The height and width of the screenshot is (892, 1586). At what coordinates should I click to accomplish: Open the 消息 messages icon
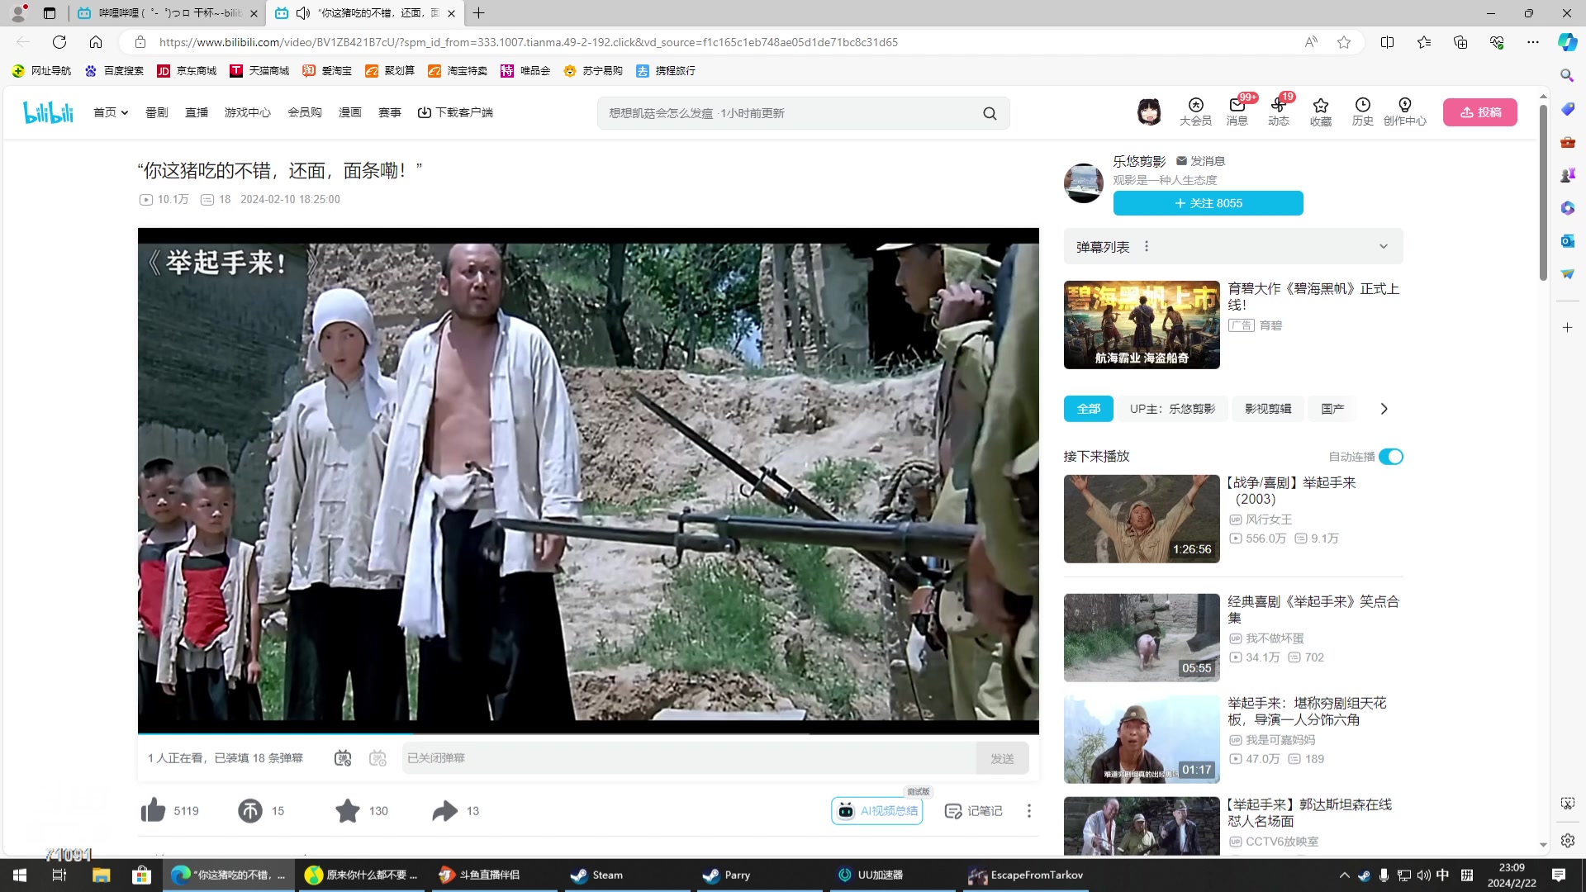[x=1237, y=111]
